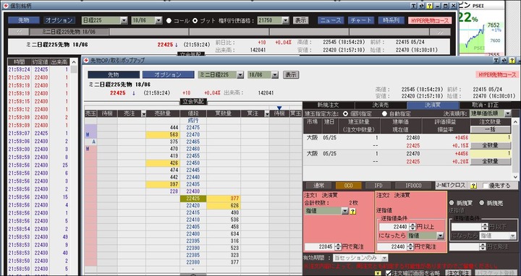Open the 18/06 dropdown in popup window

275,75
